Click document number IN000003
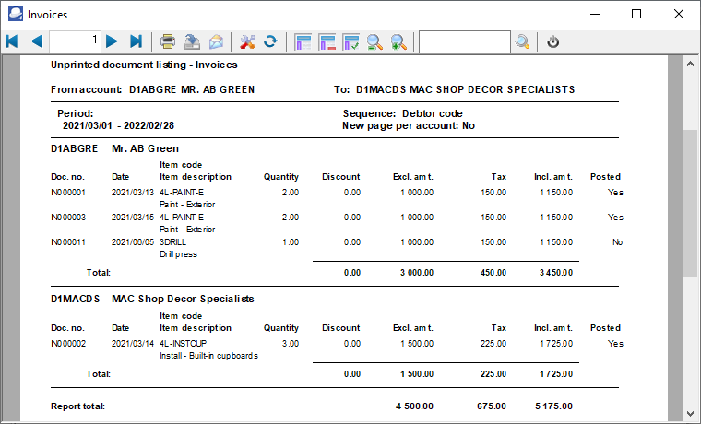Viewport: 701px width, 424px height. (x=68, y=218)
